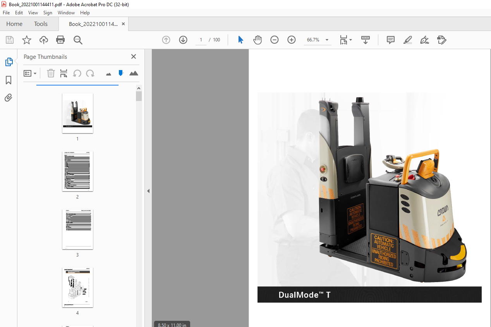This screenshot has width=491, height=327.
Task: Activate the Hand pan tool
Action: [258, 40]
